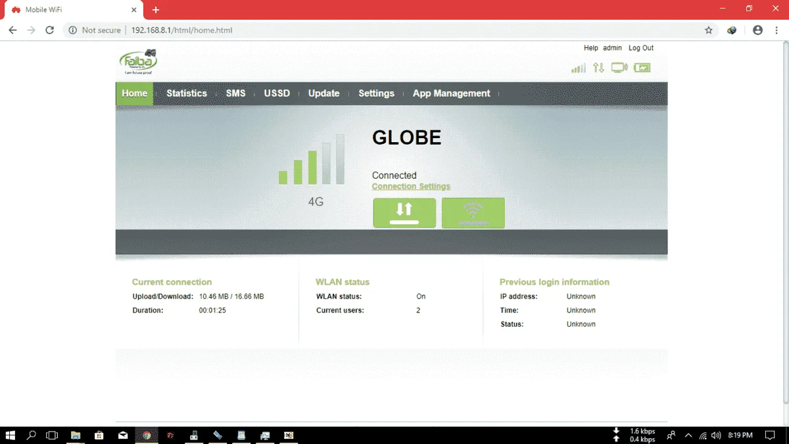Click the WLAN status value On
Viewport: 789px width, 444px height.
pos(421,297)
